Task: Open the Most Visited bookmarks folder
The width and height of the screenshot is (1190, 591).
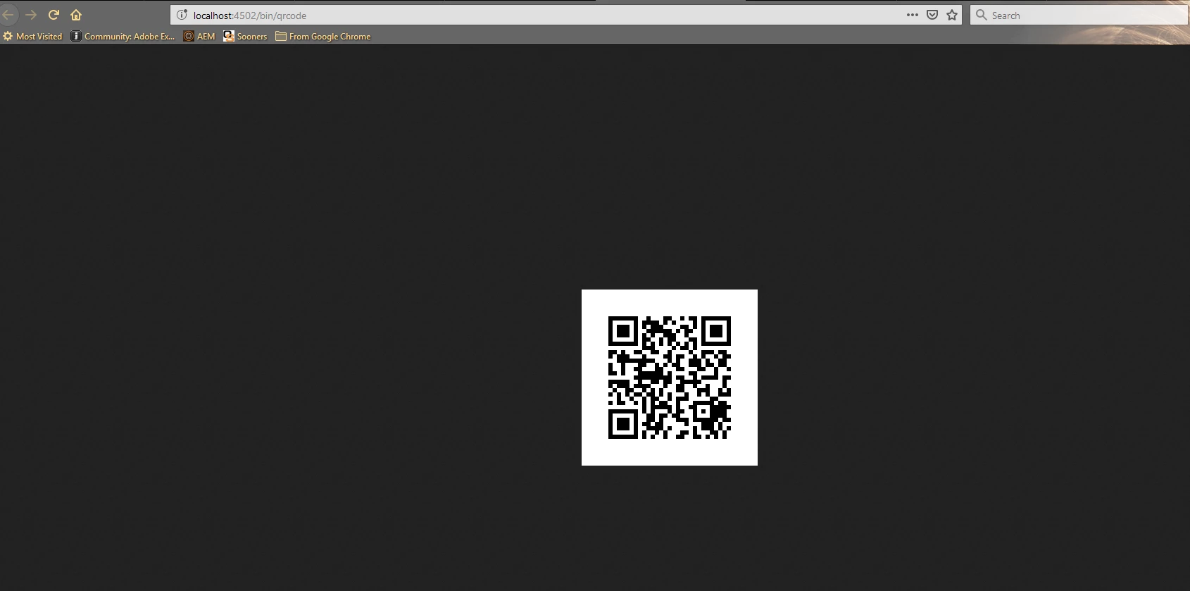Action: pos(32,36)
